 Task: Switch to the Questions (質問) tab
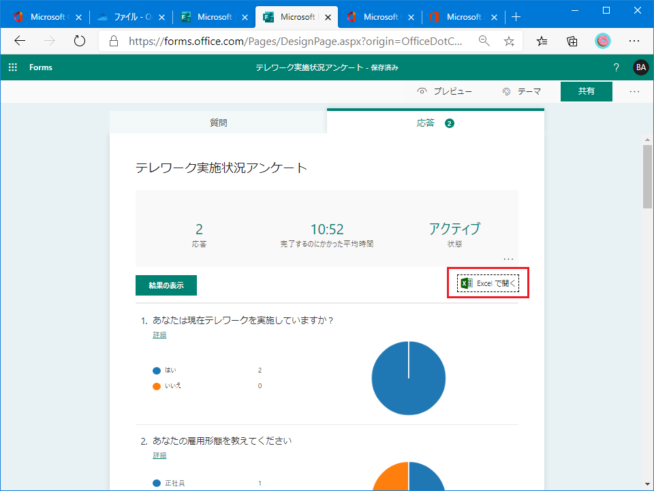click(218, 123)
